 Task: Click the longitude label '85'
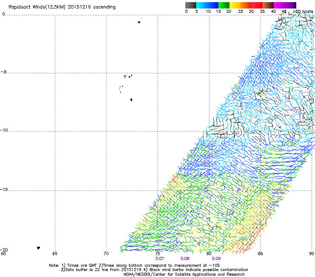tap(260, 254)
